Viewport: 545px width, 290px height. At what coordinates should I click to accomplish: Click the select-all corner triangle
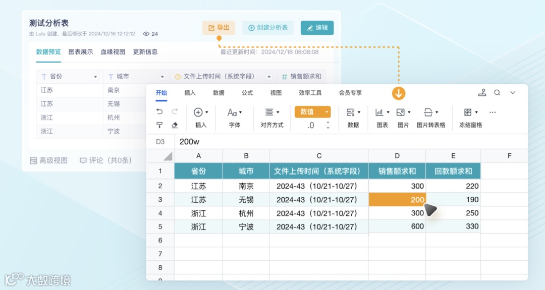(x=168, y=156)
